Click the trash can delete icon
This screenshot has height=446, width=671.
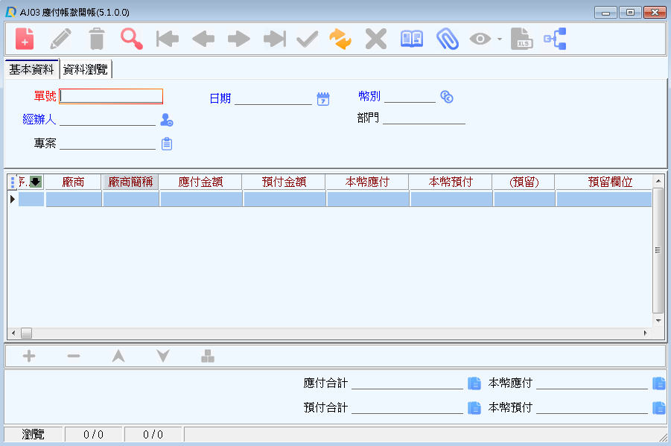97,39
